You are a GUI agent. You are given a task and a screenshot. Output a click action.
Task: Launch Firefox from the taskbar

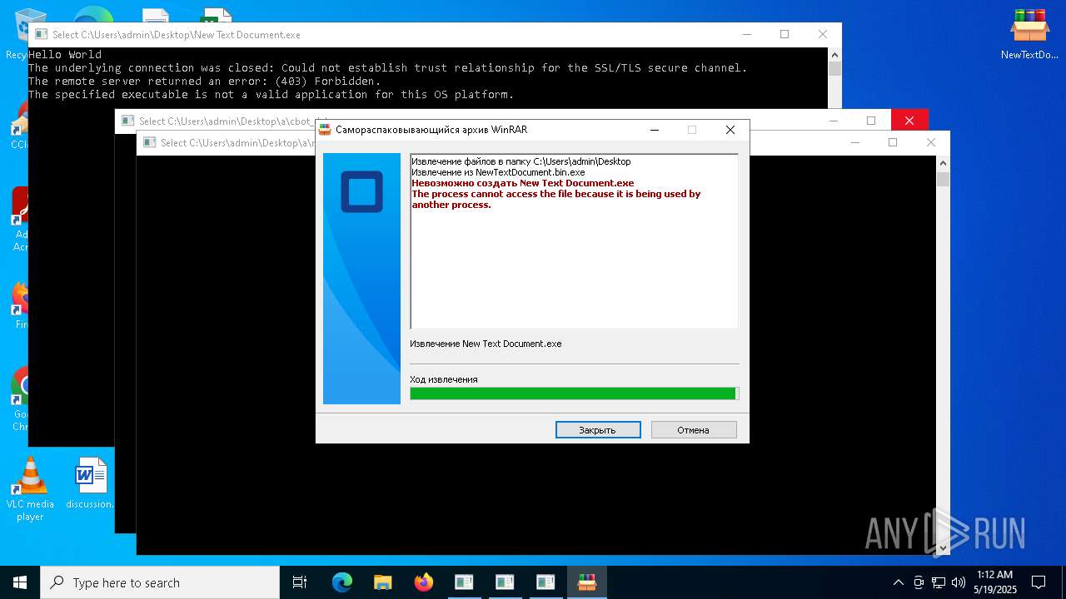(x=423, y=582)
